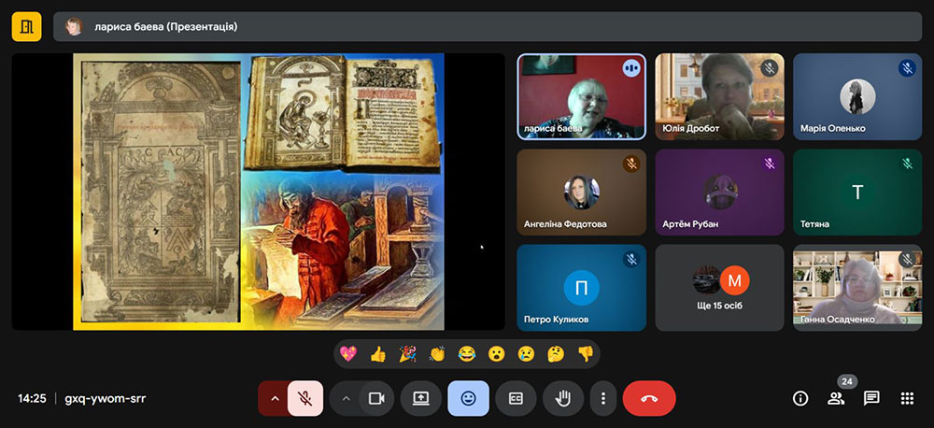
Task: Send the sparkling heart emoji reaction
Action: coord(348,354)
